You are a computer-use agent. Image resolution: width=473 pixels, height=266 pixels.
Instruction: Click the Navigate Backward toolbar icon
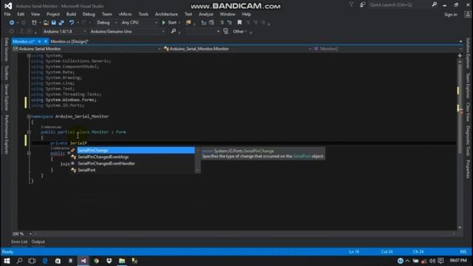click(x=12, y=22)
